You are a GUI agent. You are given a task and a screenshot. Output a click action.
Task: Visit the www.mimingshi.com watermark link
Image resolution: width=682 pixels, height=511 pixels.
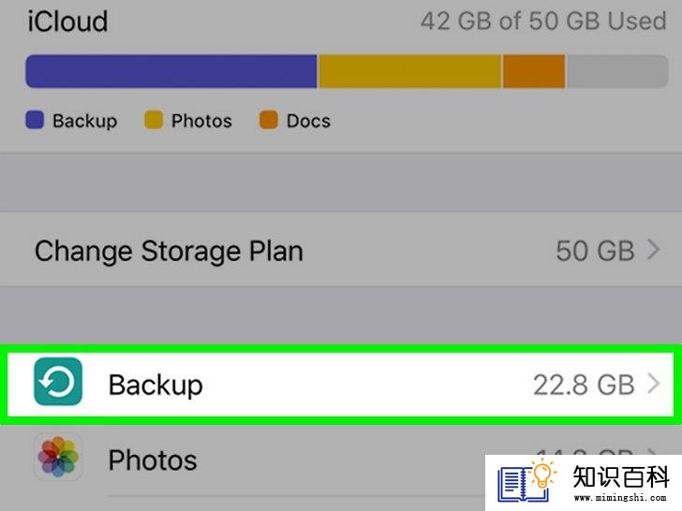pos(620,498)
